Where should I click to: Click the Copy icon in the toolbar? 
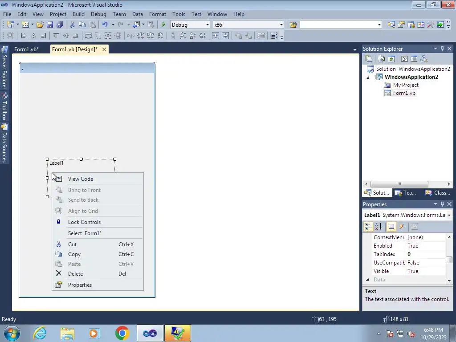[82, 25]
